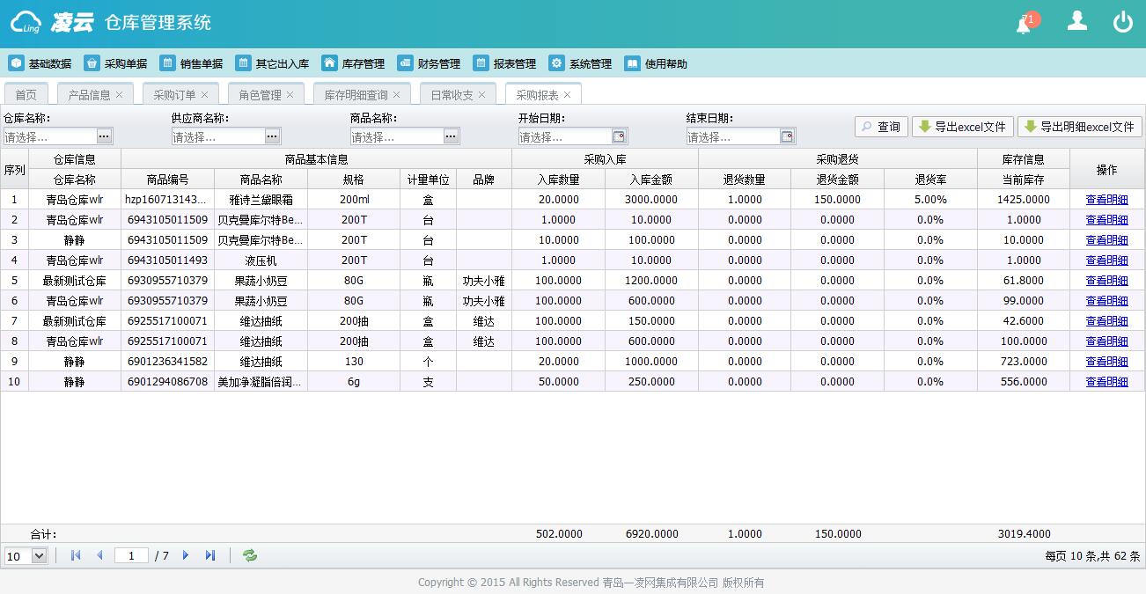Open the notification bell icon
1146x594 pixels.
[x=1024, y=24]
